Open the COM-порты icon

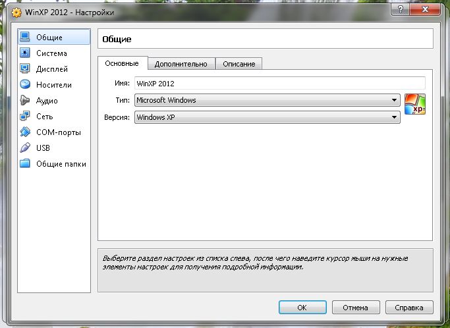pyautogui.click(x=26, y=132)
